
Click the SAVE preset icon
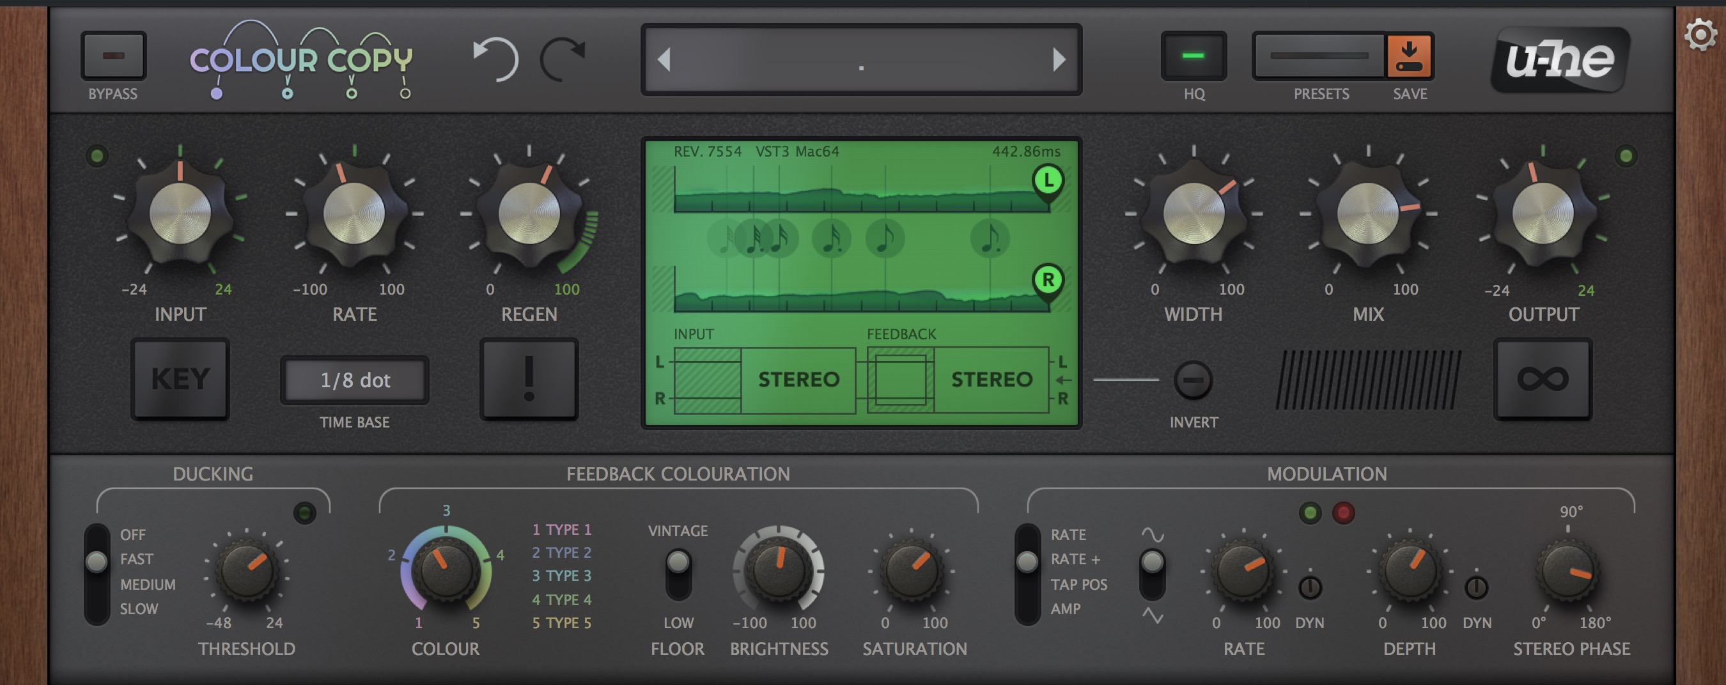tap(1409, 56)
